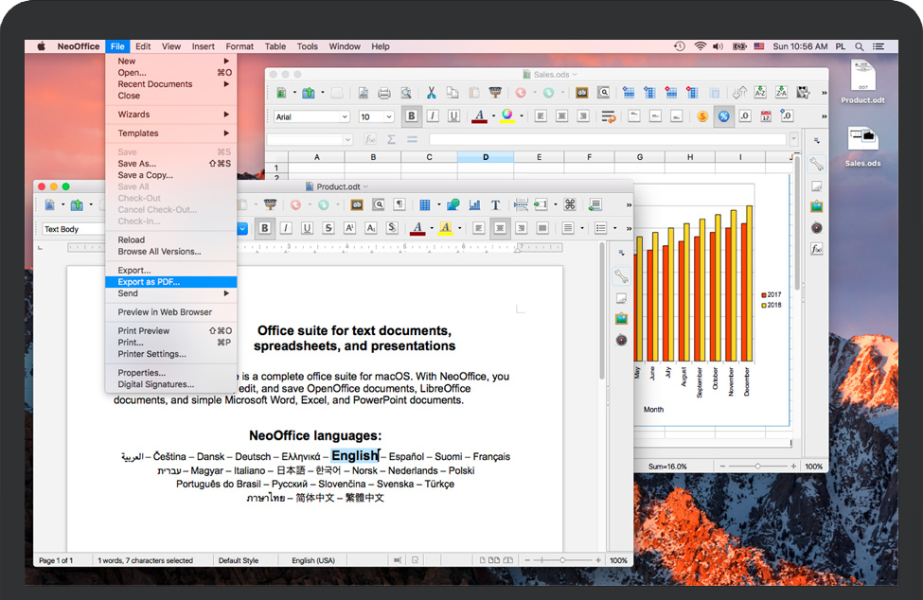
Task: Select Print Preview in the File menu
Action: (x=144, y=331)
